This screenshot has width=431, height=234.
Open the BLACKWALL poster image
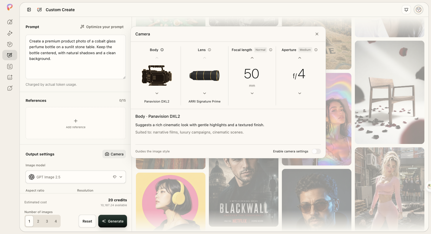click(244, 192)
